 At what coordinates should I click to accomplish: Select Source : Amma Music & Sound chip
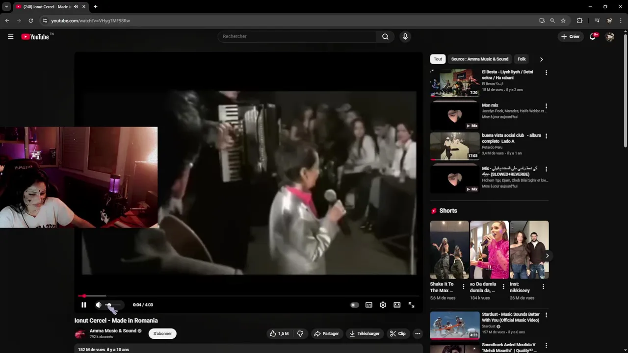pyautogui.click(x=480, y=59)
